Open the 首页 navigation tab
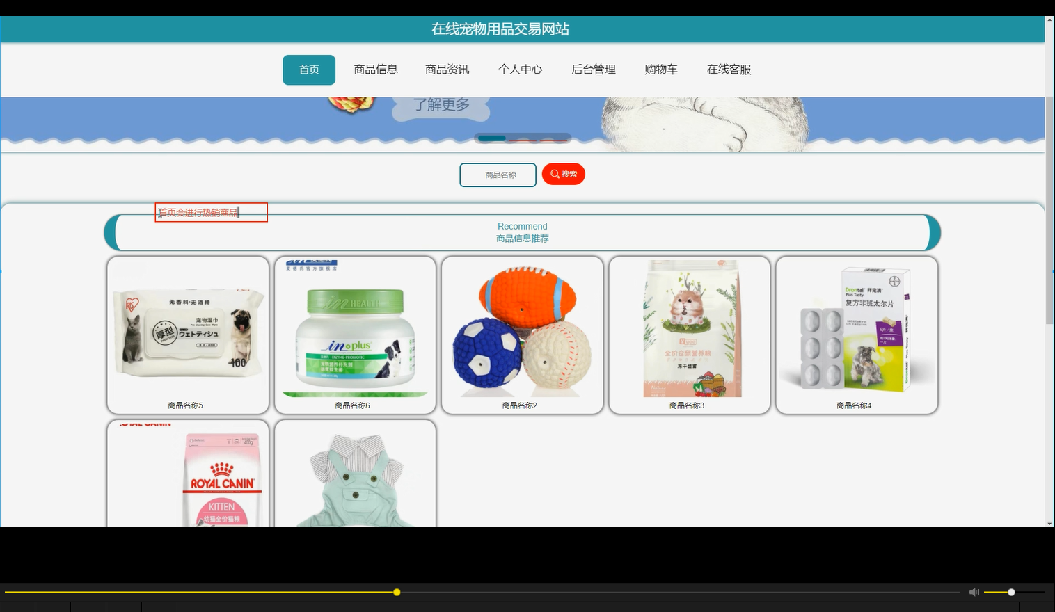 [x=308, y=70]
